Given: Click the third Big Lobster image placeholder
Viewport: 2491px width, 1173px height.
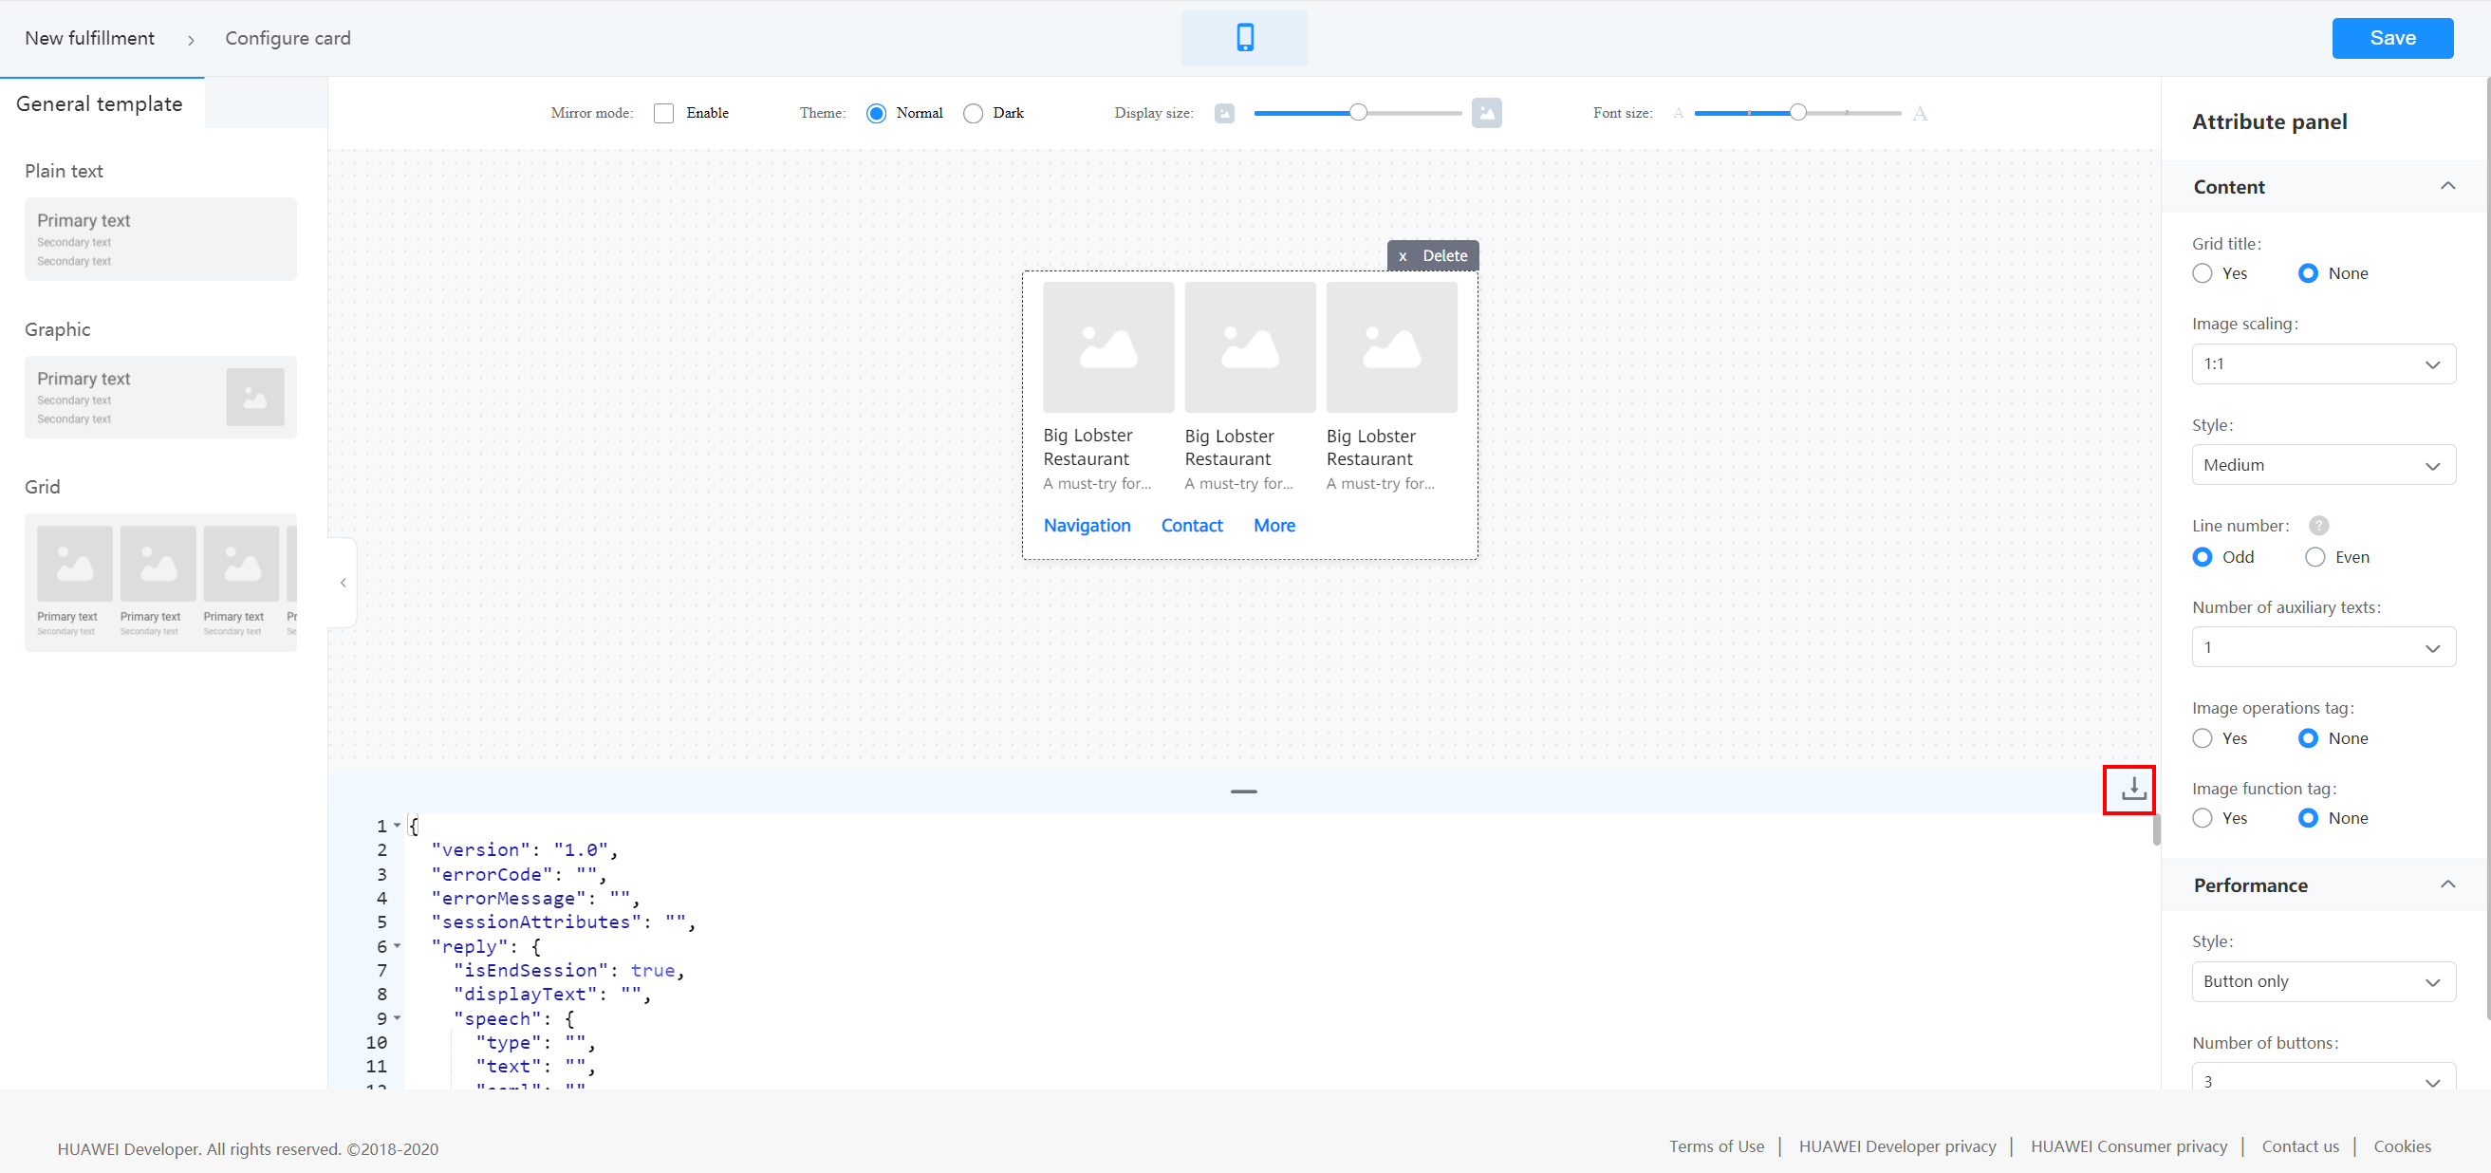Looking at the screenshot, I should (1391, 347).
